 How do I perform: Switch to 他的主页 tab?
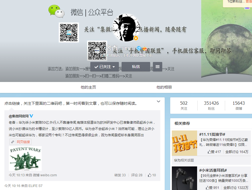click(x=88, y=87)
